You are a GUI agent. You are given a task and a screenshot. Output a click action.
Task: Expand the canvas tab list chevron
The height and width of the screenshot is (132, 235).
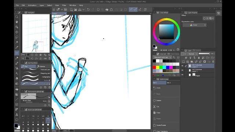(x=151, y=14)
